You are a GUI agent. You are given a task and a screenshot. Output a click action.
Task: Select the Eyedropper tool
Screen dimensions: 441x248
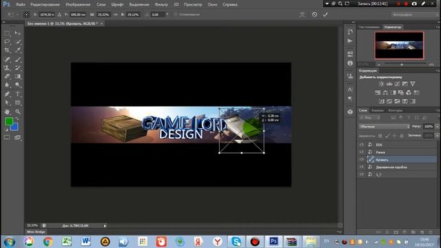coord(18,50)
